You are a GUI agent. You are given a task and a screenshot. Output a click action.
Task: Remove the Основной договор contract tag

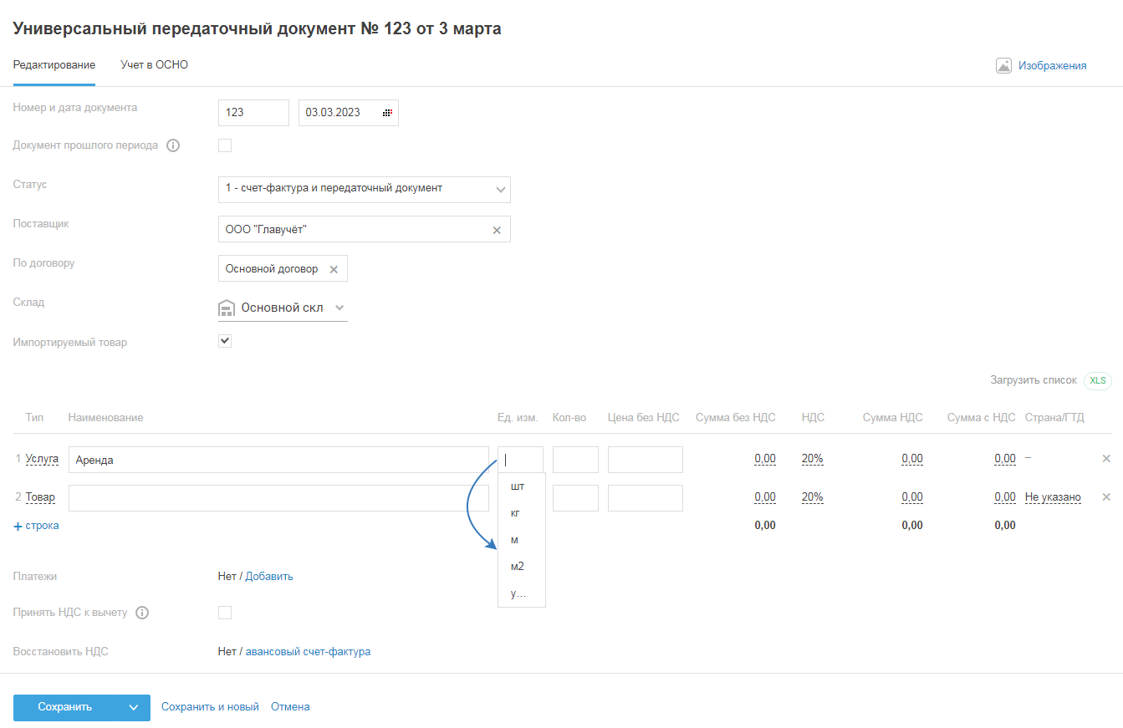(334, 269)
